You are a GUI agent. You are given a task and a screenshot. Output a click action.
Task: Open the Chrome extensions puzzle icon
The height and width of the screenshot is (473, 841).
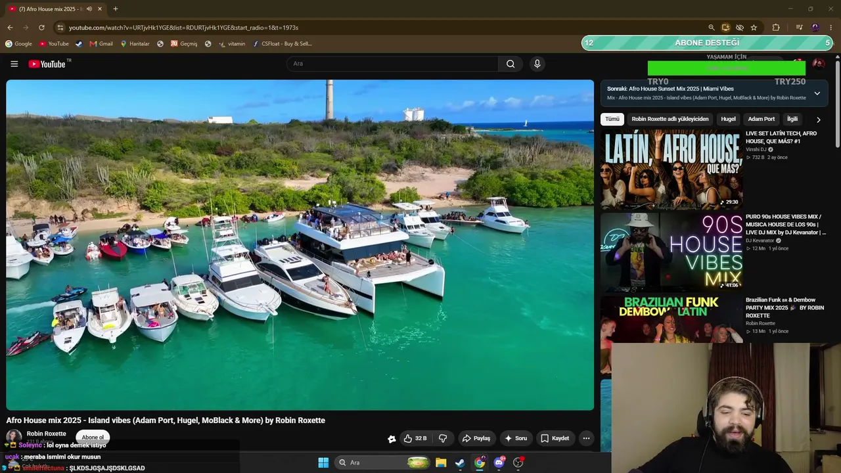[x=776, y=28]
